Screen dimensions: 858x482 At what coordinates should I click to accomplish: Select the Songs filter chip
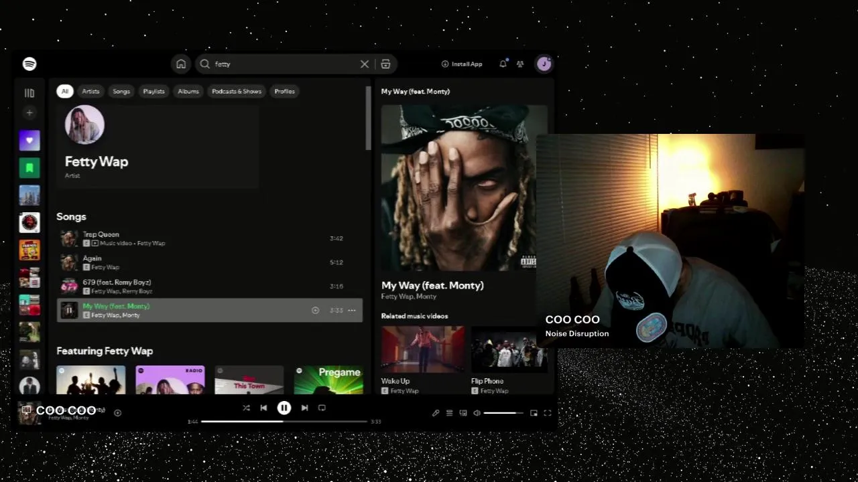[x=121, y=91]
